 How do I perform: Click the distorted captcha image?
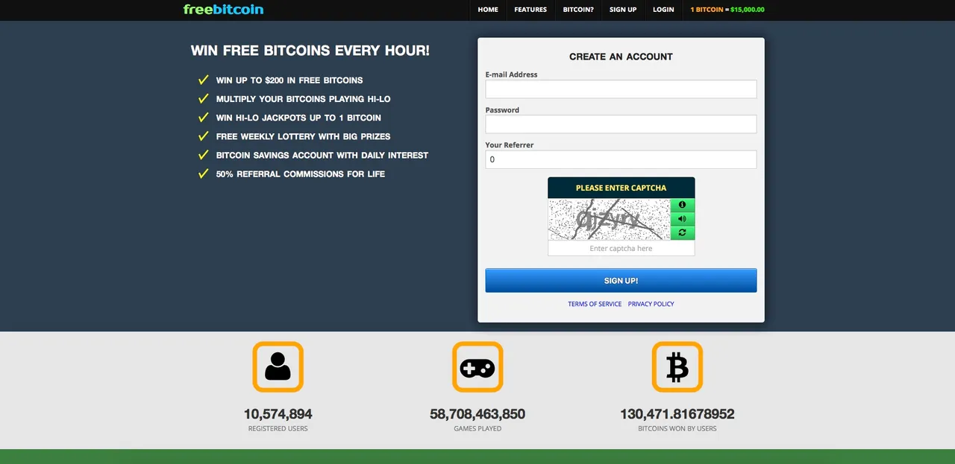pos(609,219)
